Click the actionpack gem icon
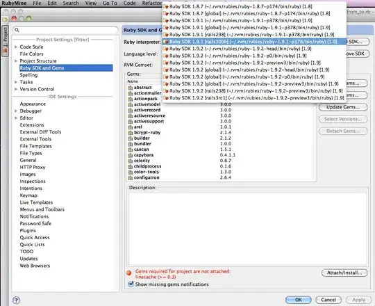Viewport: 375px width, 306px height. click(x=130, y=99)
